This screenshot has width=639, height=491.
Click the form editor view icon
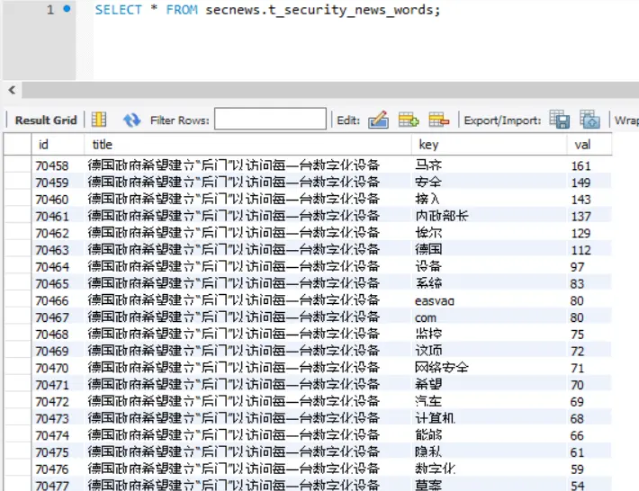99,121
